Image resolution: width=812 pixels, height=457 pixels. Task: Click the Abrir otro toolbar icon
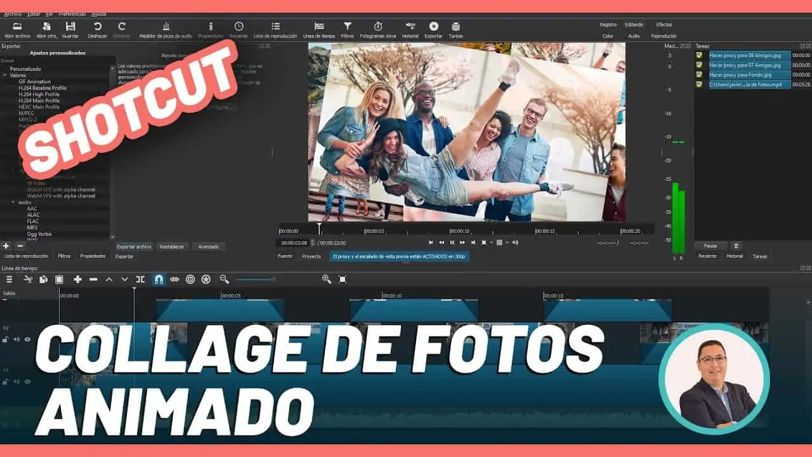click(46, 27)
